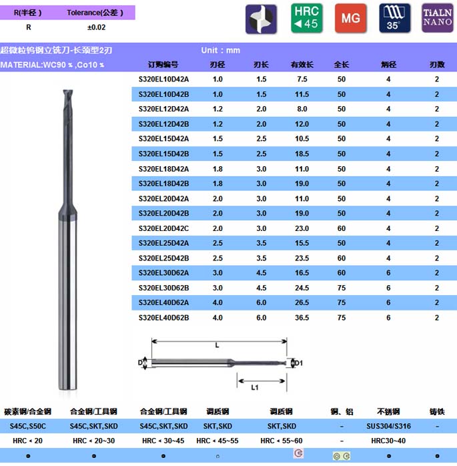Image resolution: width=457 pixels, height=466 pixels.
Task: Click the 全长 column header
Action: tap(341, 65)
